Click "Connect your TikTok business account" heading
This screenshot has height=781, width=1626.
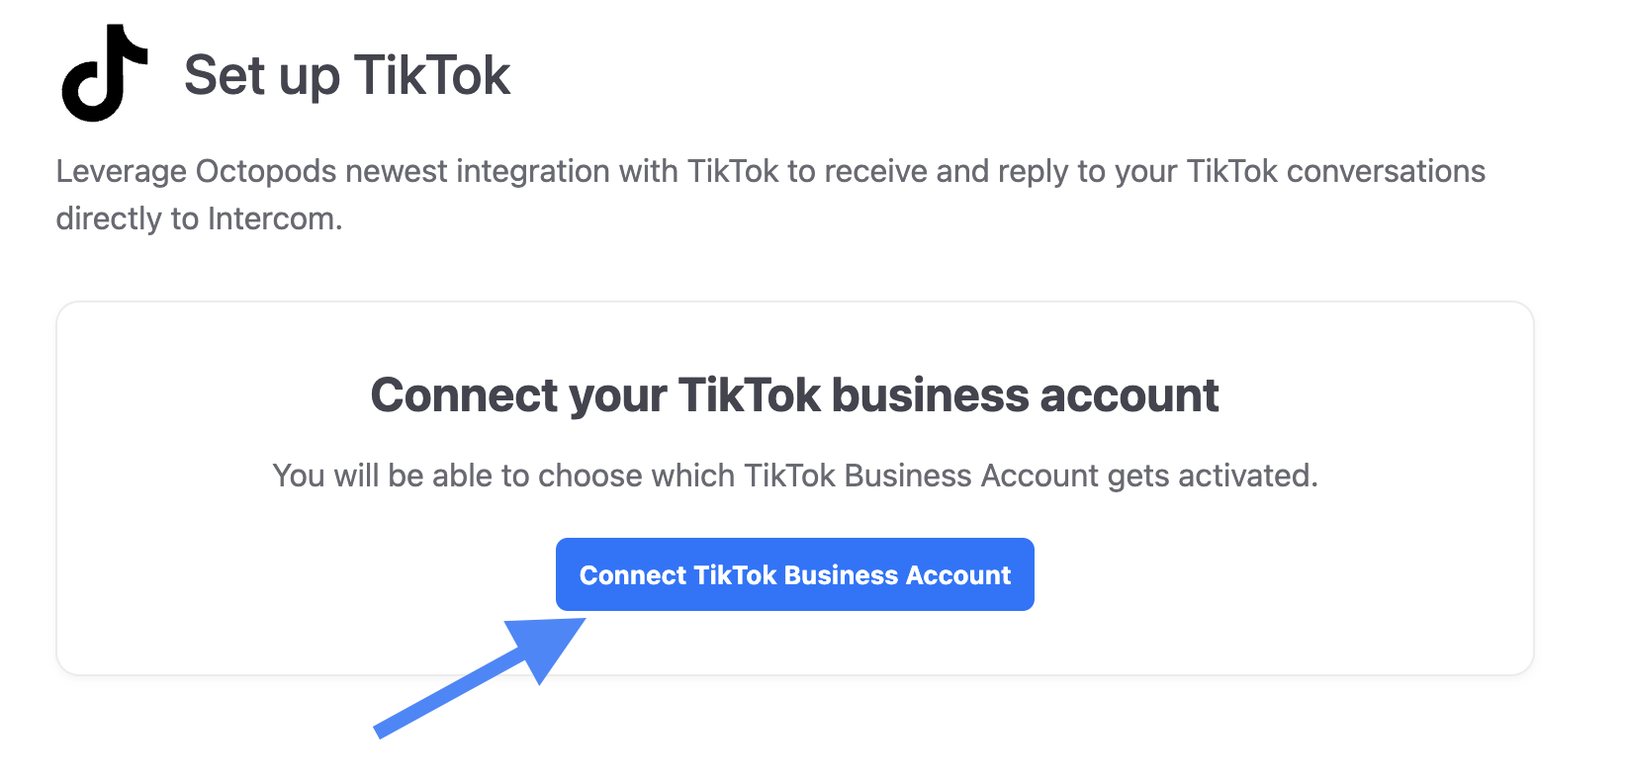click(x=794, y=395)
